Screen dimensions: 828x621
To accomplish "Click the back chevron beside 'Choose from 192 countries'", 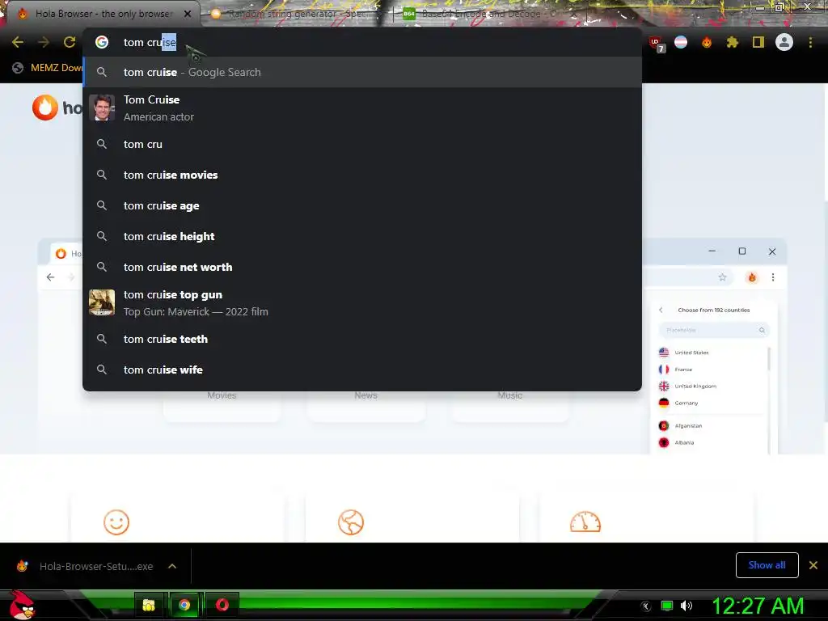I will coord(661,310).
